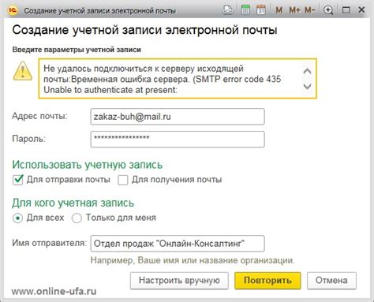
Task: Click the Адрес почты label
Action: coord(39,116)
